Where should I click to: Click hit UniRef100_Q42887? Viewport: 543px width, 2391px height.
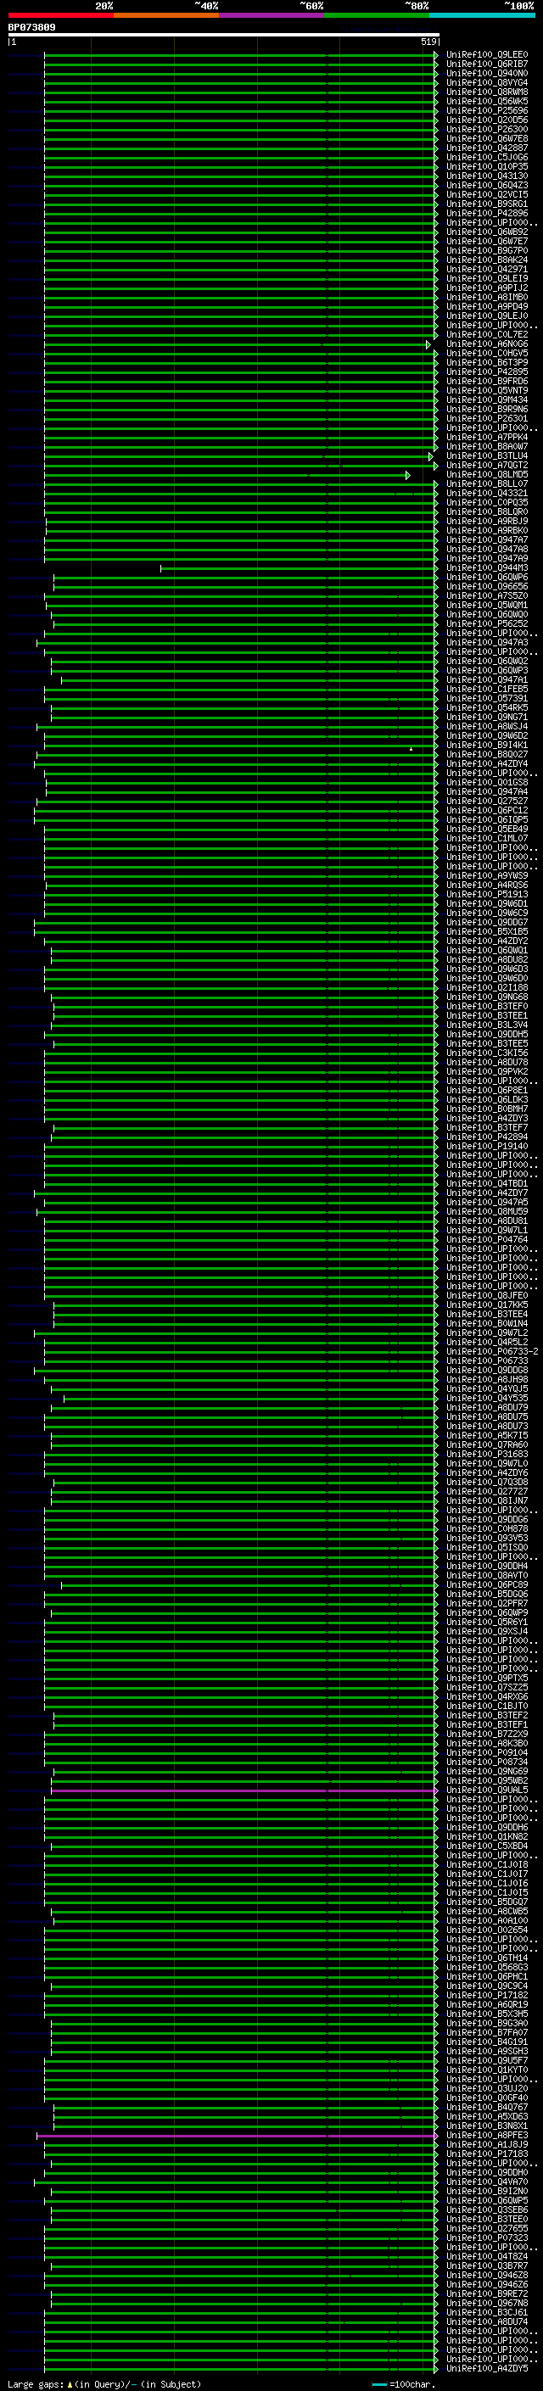click(487, 148)
